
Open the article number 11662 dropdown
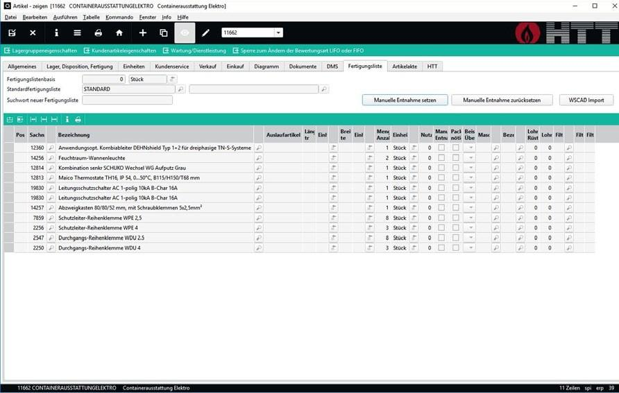pyautogui.click(x=278, y=33)
